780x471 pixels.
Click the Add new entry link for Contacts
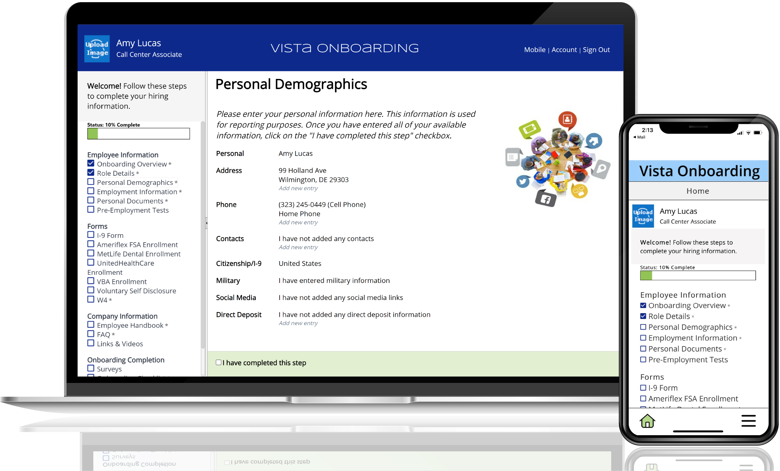(x=298, y=247)
